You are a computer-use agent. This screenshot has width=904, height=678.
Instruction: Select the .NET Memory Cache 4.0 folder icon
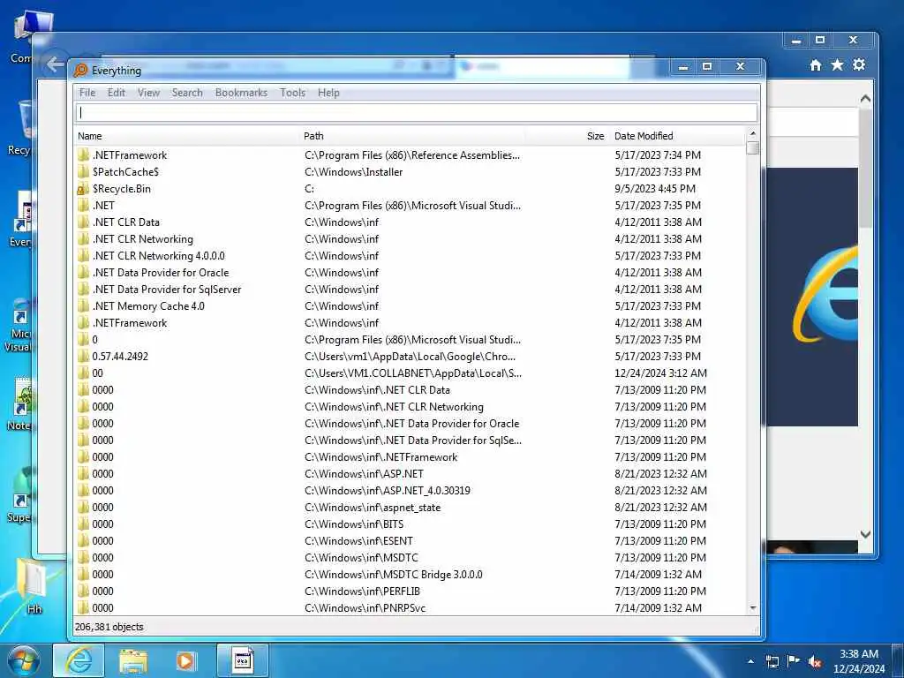coord(83,306)
